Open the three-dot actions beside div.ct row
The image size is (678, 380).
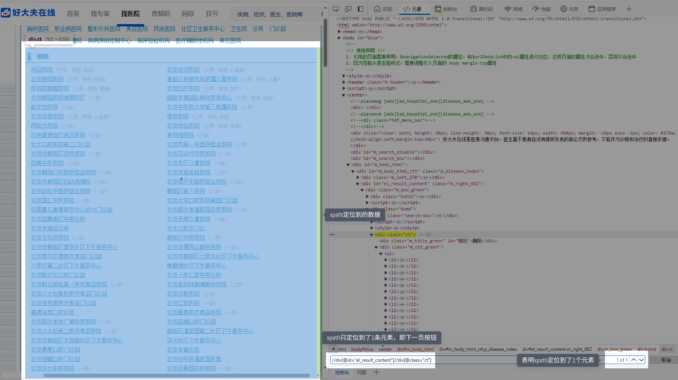(332, 235)
